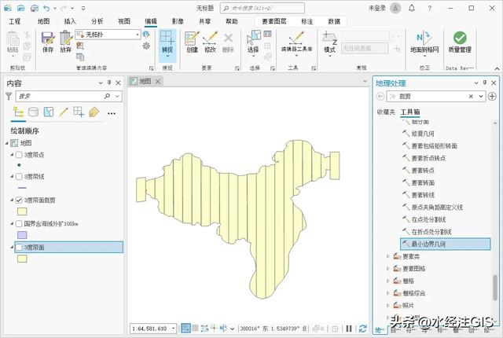Close the 地图 map view tab
Screen dimensions: 503x338
coord(157,82)
